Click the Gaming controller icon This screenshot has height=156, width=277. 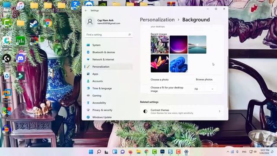[x=88, y=95]
